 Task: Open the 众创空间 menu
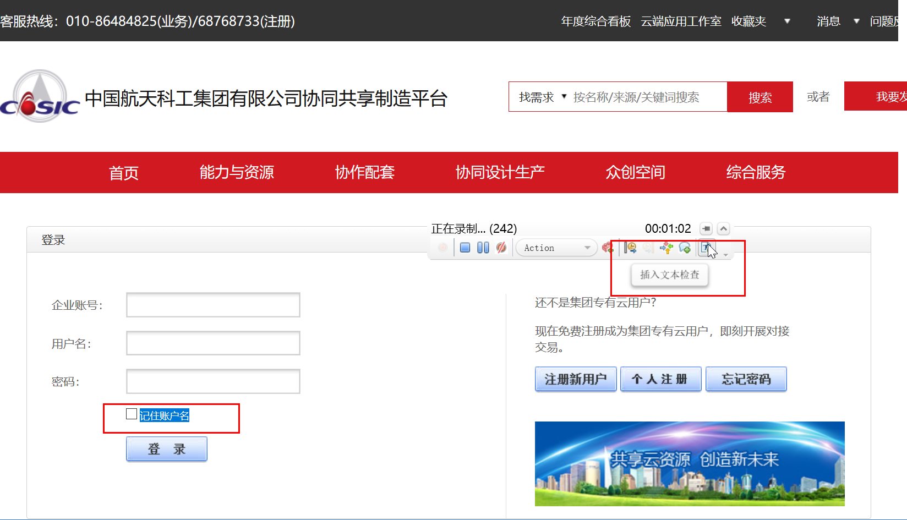tap(636, 172)
